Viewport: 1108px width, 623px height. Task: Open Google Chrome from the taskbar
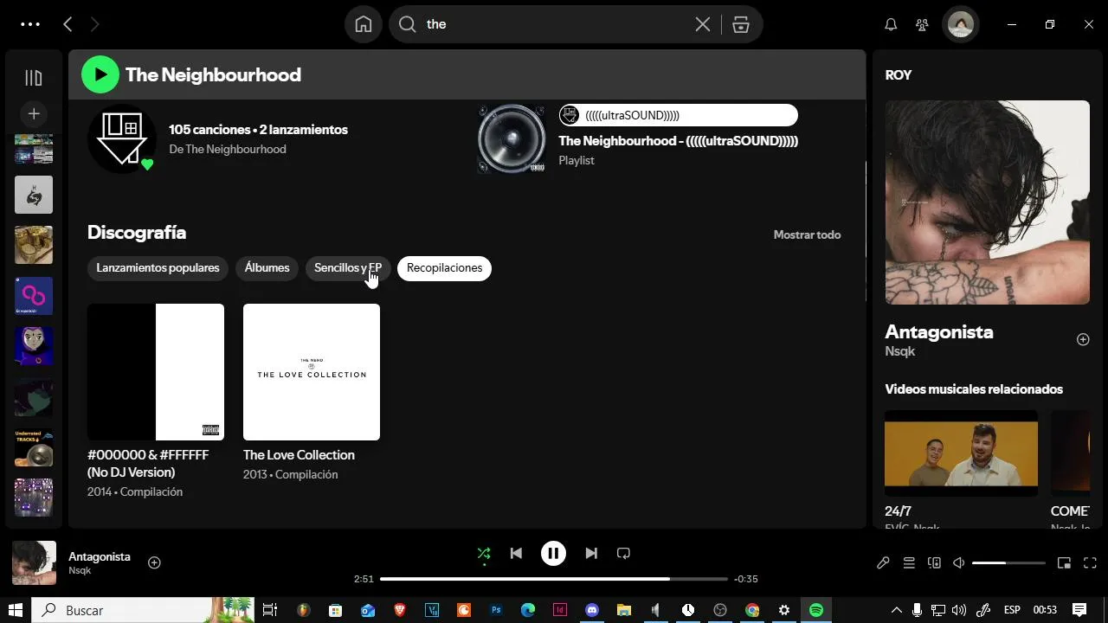752,610
